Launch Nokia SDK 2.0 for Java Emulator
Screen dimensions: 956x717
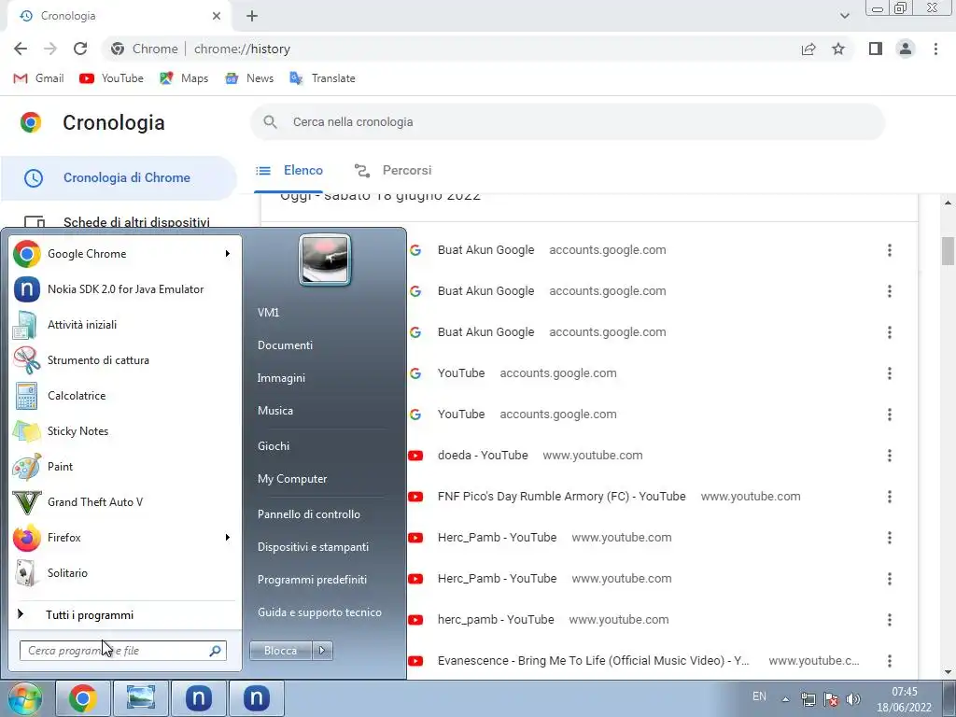tap(124, 289)
